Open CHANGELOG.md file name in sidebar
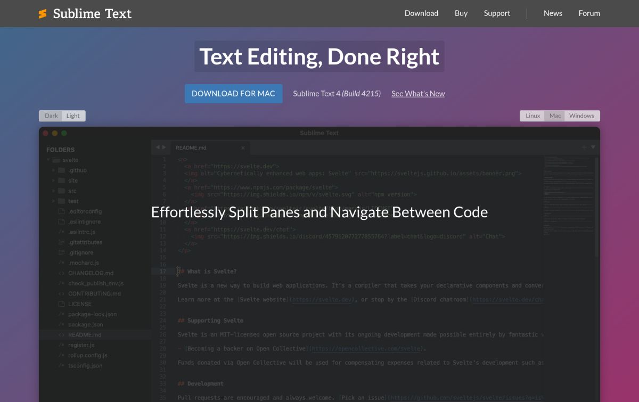Screen dimensions: 639x402 (91, 273)
